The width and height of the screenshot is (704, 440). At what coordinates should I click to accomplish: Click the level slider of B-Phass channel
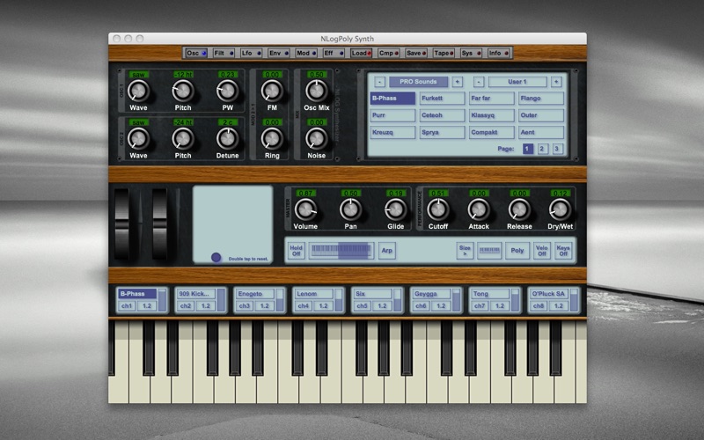click(165, 300)
